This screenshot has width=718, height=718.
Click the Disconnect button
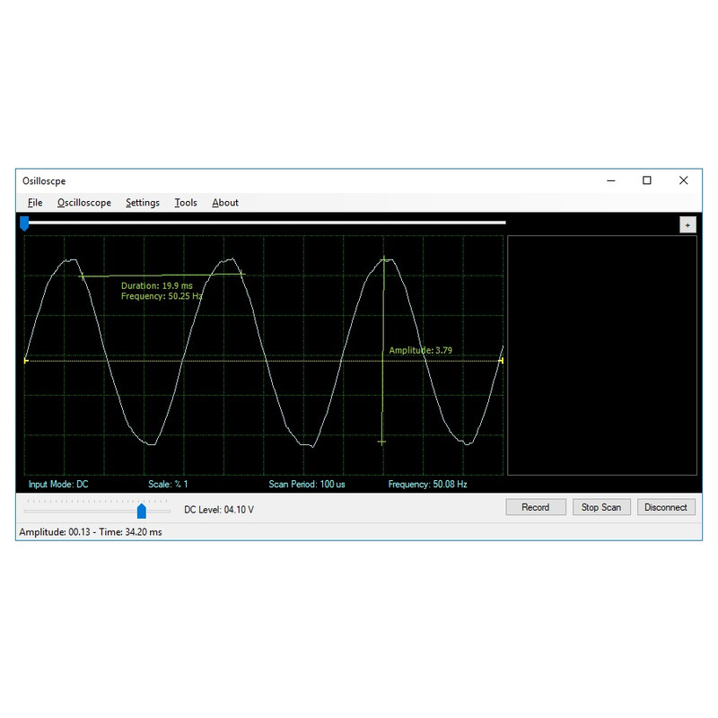pyautogui.click(x=666, y=507)
